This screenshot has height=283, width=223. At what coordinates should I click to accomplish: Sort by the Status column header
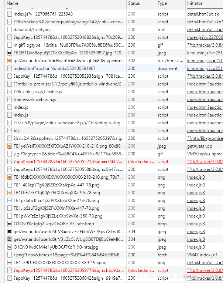pyautogui.click(x=141, y=3)
